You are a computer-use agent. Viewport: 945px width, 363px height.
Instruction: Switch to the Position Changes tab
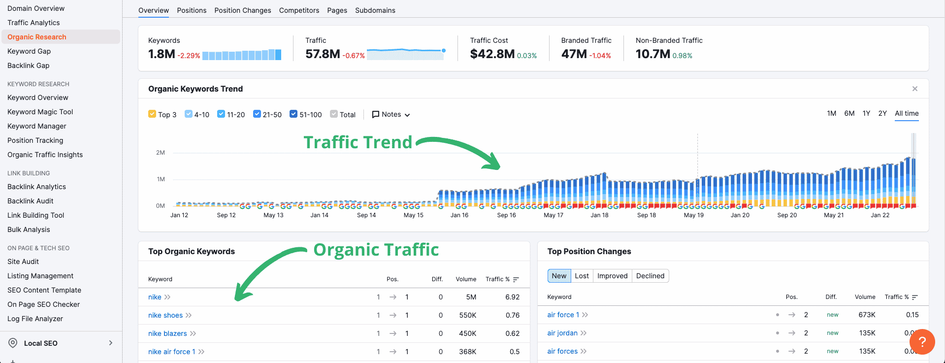tap(243, 10)
